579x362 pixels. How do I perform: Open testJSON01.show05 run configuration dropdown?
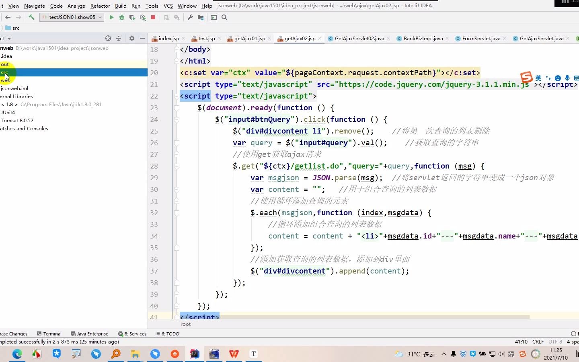(x=72, y=17)
